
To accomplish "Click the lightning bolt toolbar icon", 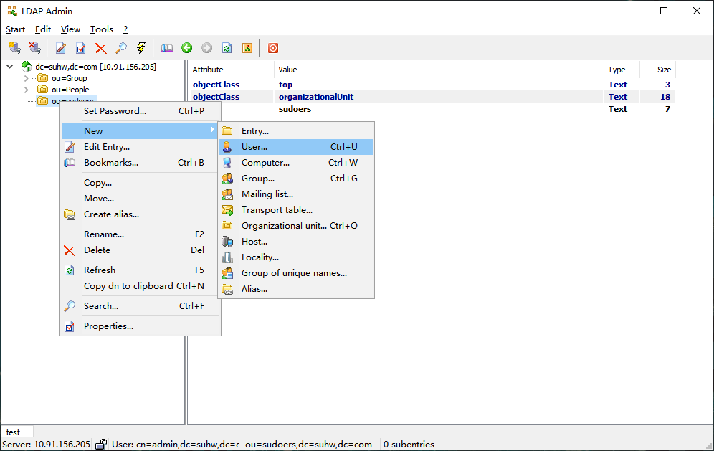I will tap(141, 48).
